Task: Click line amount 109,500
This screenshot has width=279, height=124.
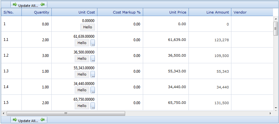Action: tap(222, 56)
